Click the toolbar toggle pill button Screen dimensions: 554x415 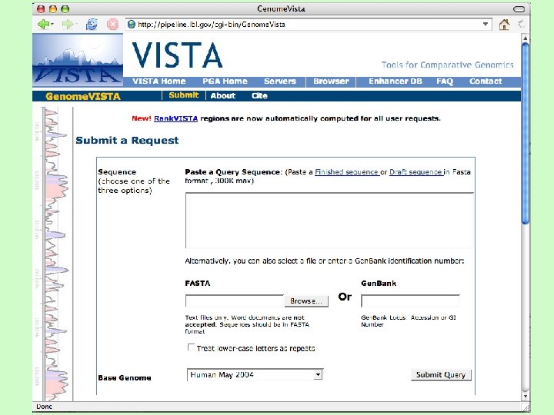point(519,8)
